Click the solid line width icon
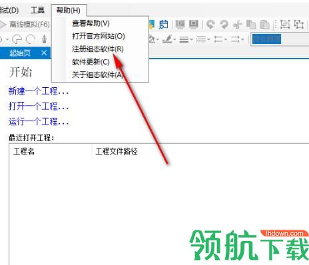 (184, 39)
